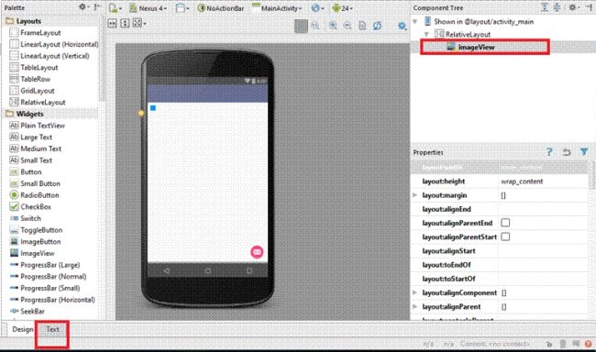The height and width of the screenshot is (352, 596).
Task: Click the layout:toEndOf property row
Action: [x=500, y=265]
